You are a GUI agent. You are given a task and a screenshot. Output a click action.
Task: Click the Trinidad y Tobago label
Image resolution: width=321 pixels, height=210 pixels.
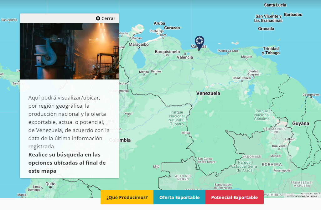pyautogui.click(x=271, y=51)
